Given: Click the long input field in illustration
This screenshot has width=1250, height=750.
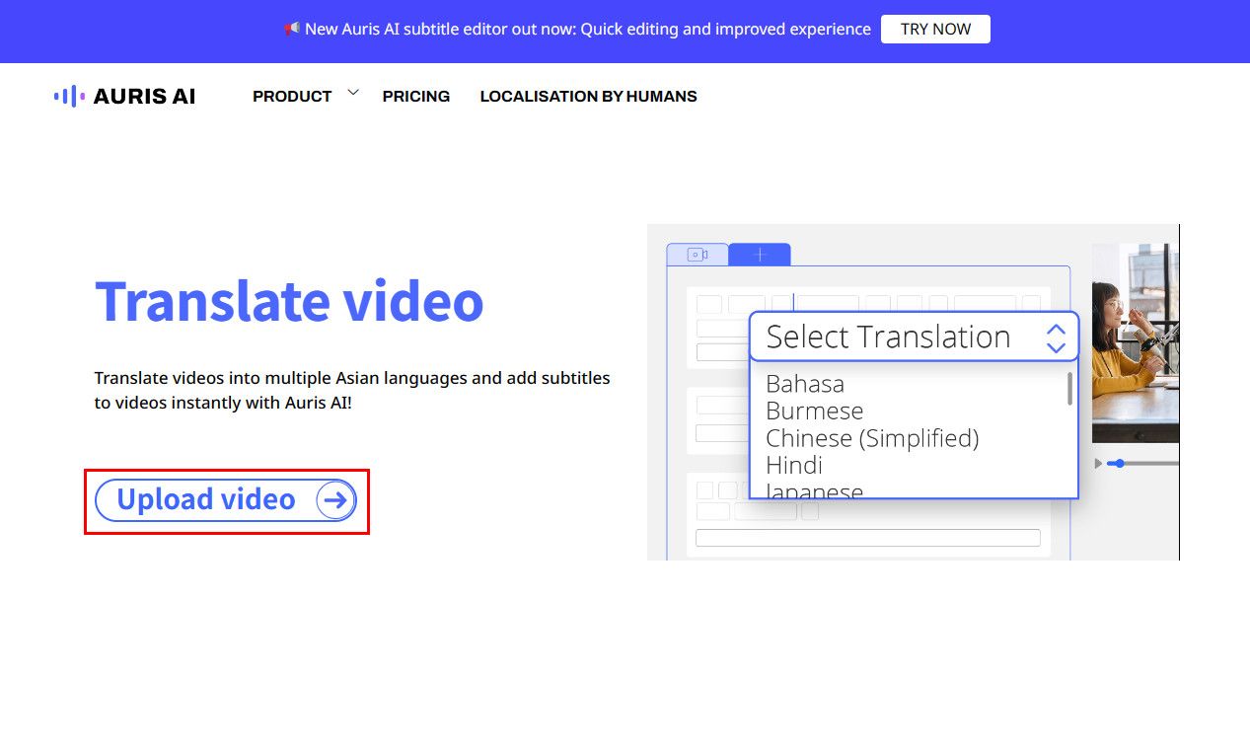Looking at the screenshot, I should point(868,538).
